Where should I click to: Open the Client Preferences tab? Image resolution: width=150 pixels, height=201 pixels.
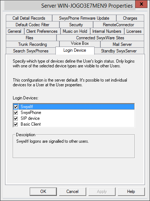(x=42, y=31)
